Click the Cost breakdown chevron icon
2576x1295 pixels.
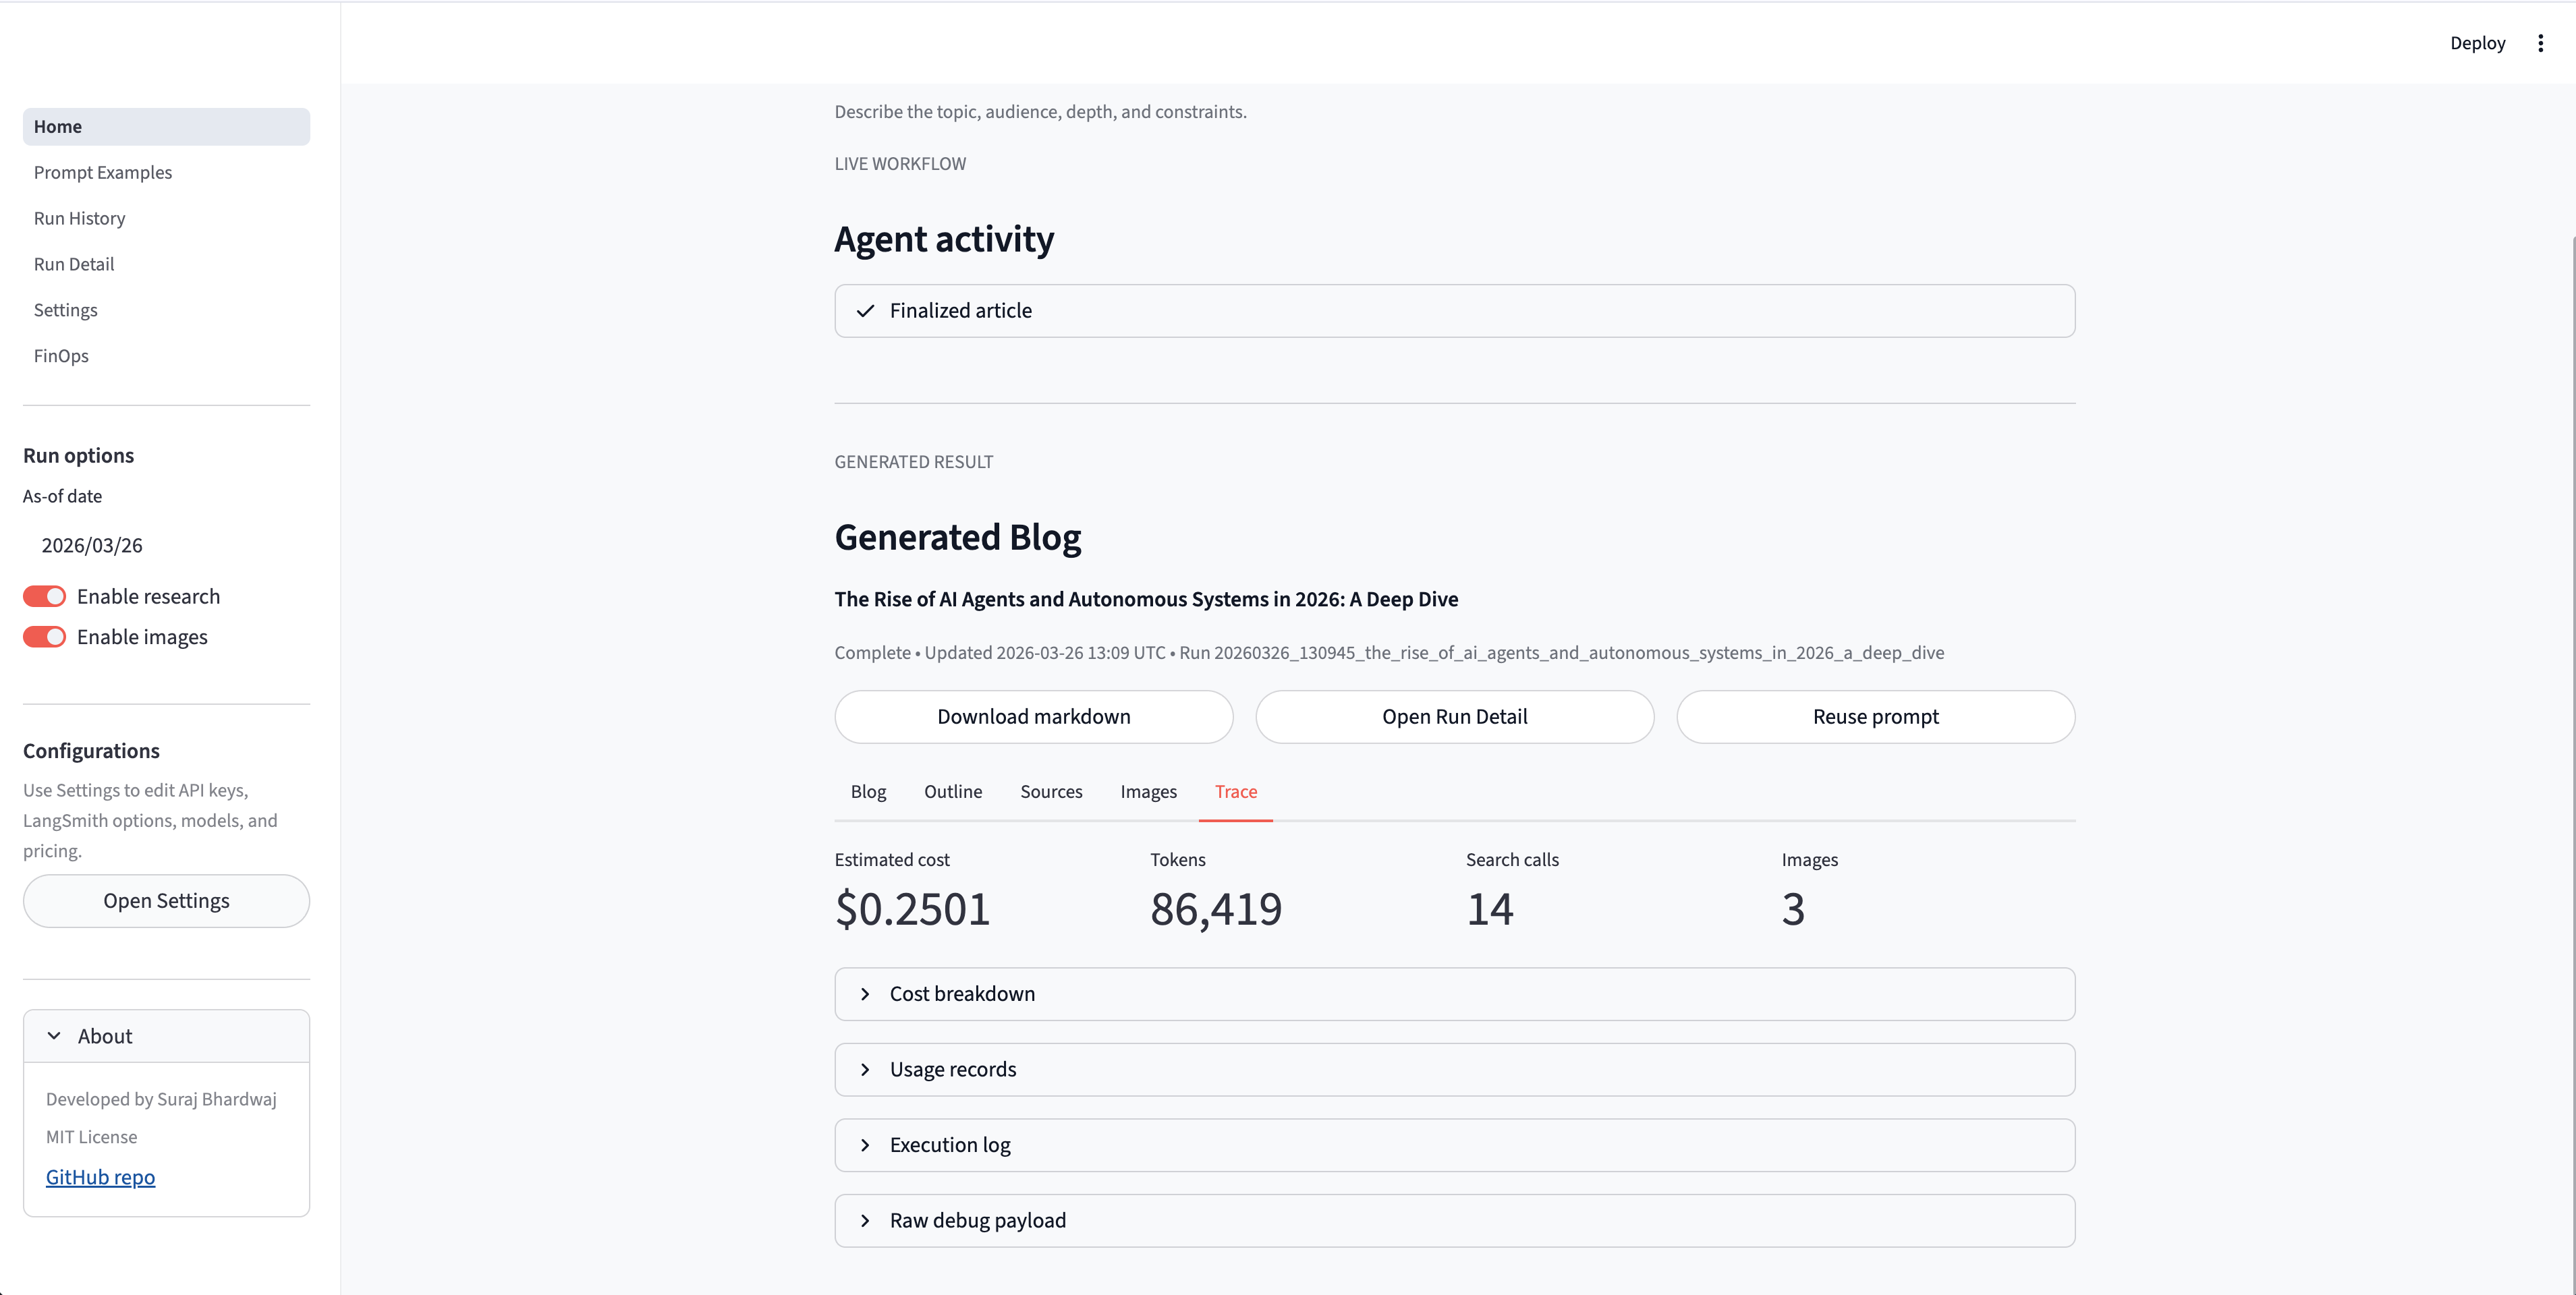tap(865, 994)
